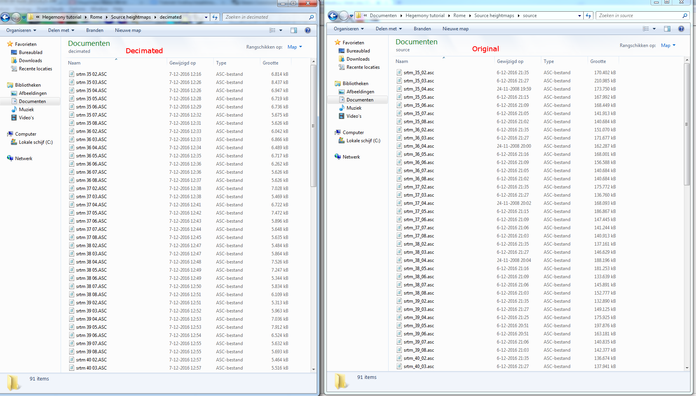Open recent pages arrow in decimated window

point(24,17)
